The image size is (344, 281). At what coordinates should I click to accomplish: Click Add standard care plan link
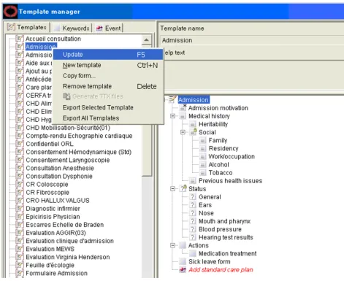pyautogui.click(x=221, y=270)
